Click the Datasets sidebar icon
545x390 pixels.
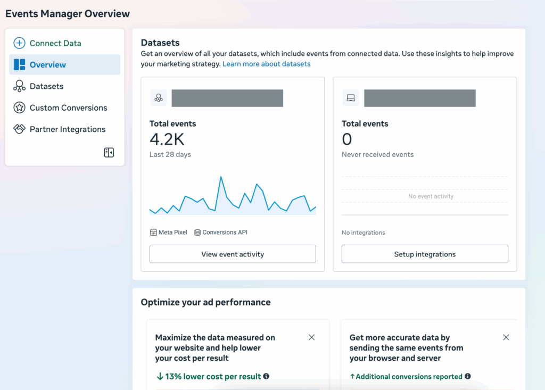[x=19, y=86]
